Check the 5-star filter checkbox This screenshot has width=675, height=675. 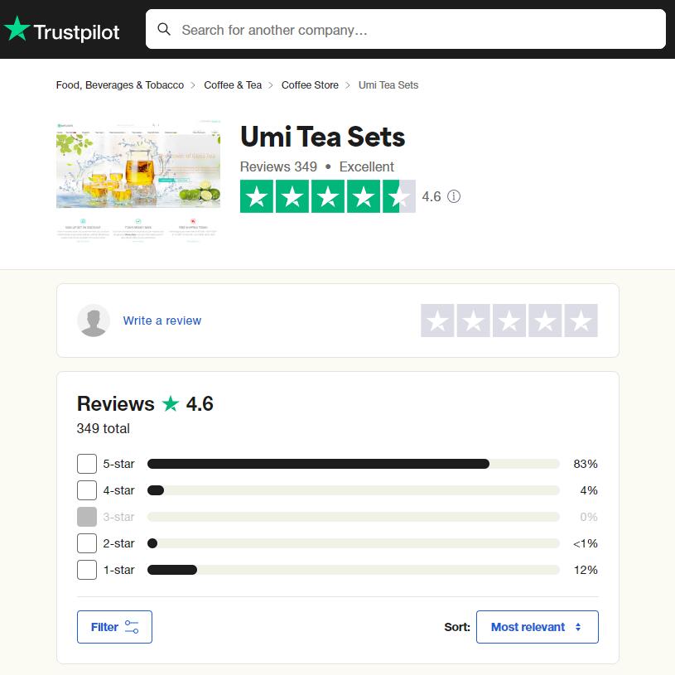coord(87,464)
